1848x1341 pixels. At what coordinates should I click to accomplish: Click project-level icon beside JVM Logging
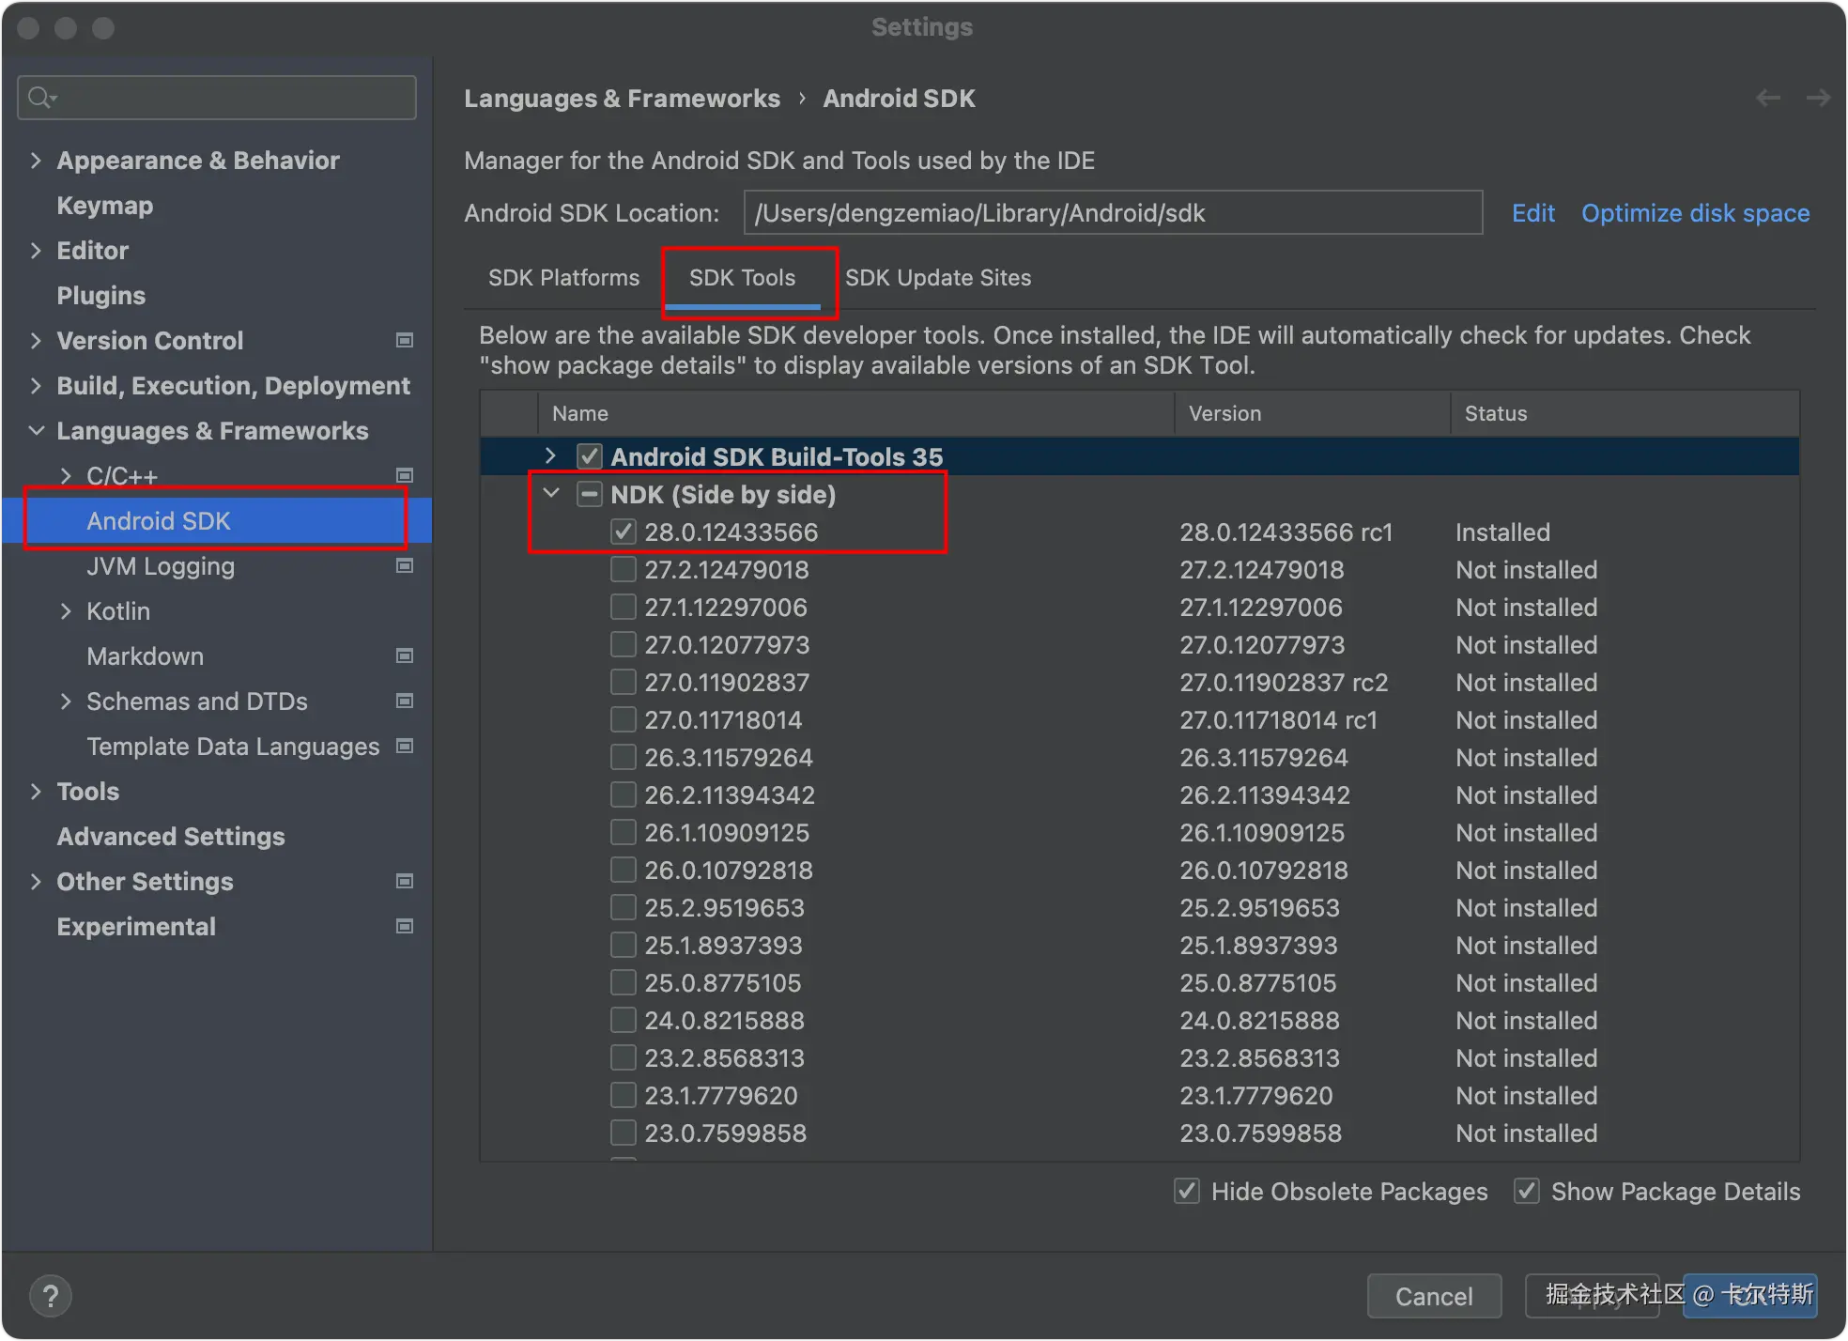[x=405, y=566]
